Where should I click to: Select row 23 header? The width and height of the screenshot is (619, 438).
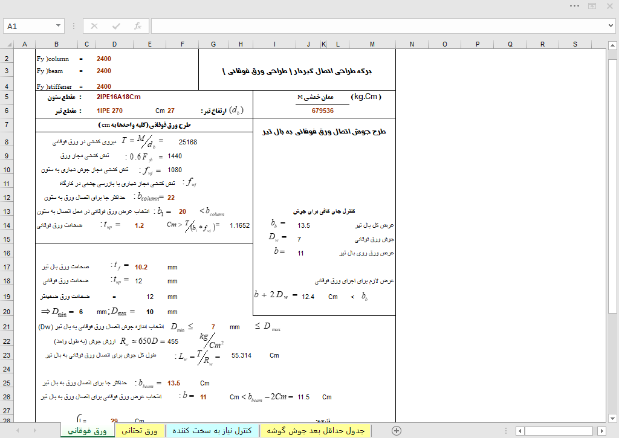7,355
